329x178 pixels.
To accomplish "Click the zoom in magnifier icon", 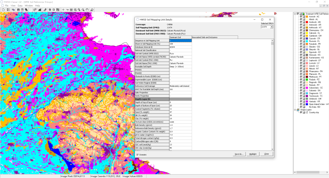I will click(x=79, y=10).
